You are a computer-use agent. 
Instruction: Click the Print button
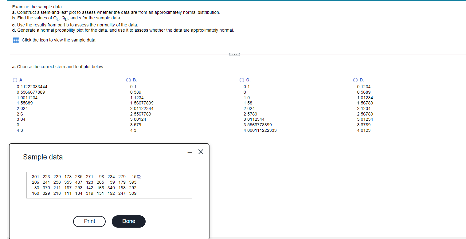click(89, 221)
